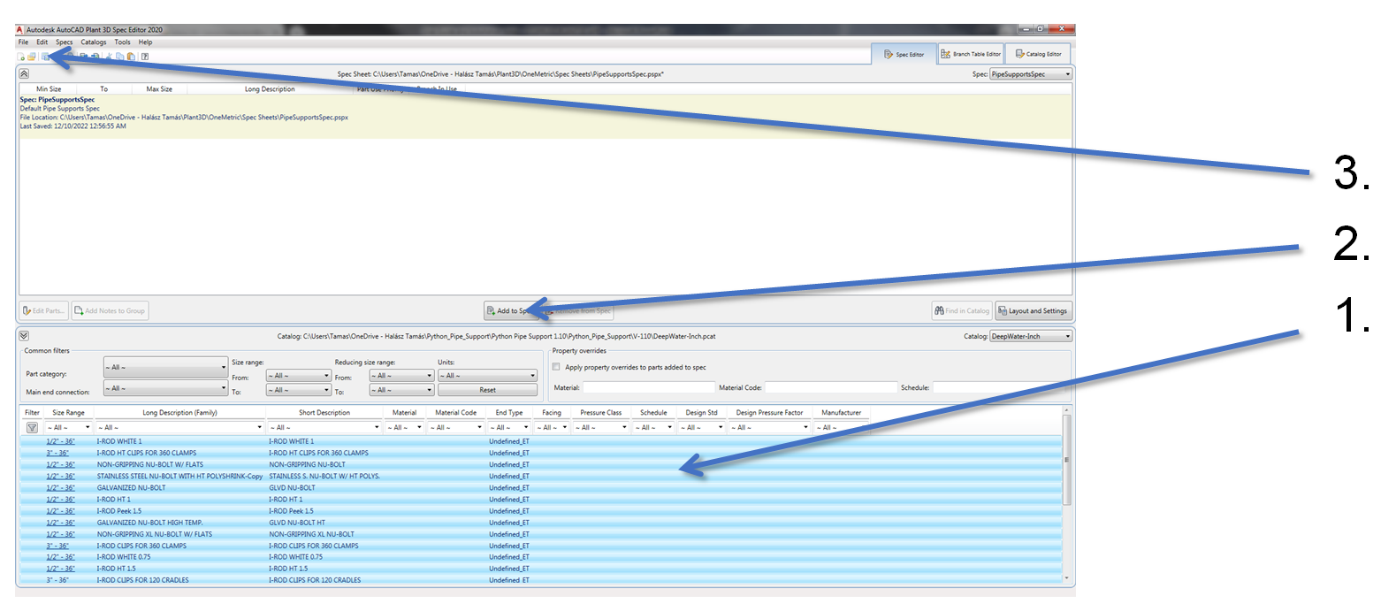Open the Long Description column filter dropdown
This screenshot has height=611, width=1396.
pyautogui.click(x=180, y=428)
